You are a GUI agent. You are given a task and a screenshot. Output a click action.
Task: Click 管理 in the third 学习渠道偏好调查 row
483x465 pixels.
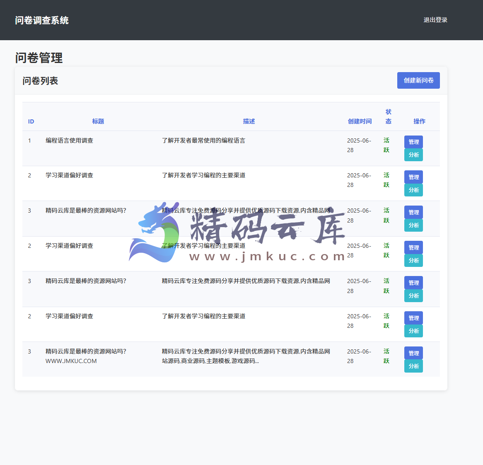(x=413, y=318)
